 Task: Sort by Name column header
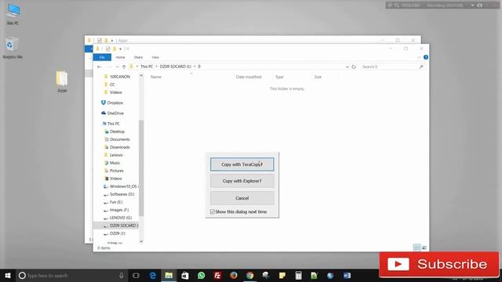tap(156, 77)
